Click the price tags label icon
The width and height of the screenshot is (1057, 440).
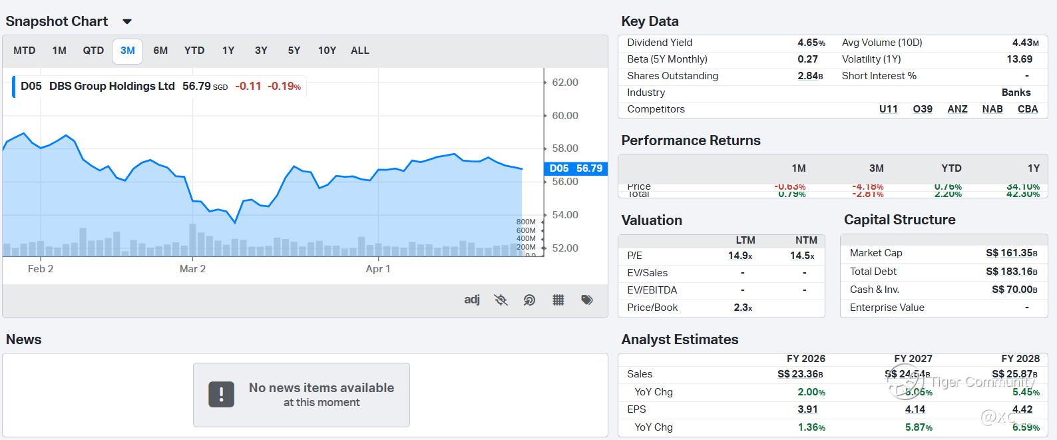(x=587, y=300)
